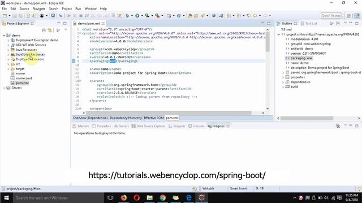
Task: Select Deployment Descriptor: demo item
Action: click(x=37, y=40)
